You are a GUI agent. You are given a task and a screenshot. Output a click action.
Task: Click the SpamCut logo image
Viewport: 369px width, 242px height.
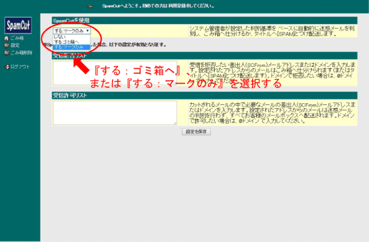point(18,25)
